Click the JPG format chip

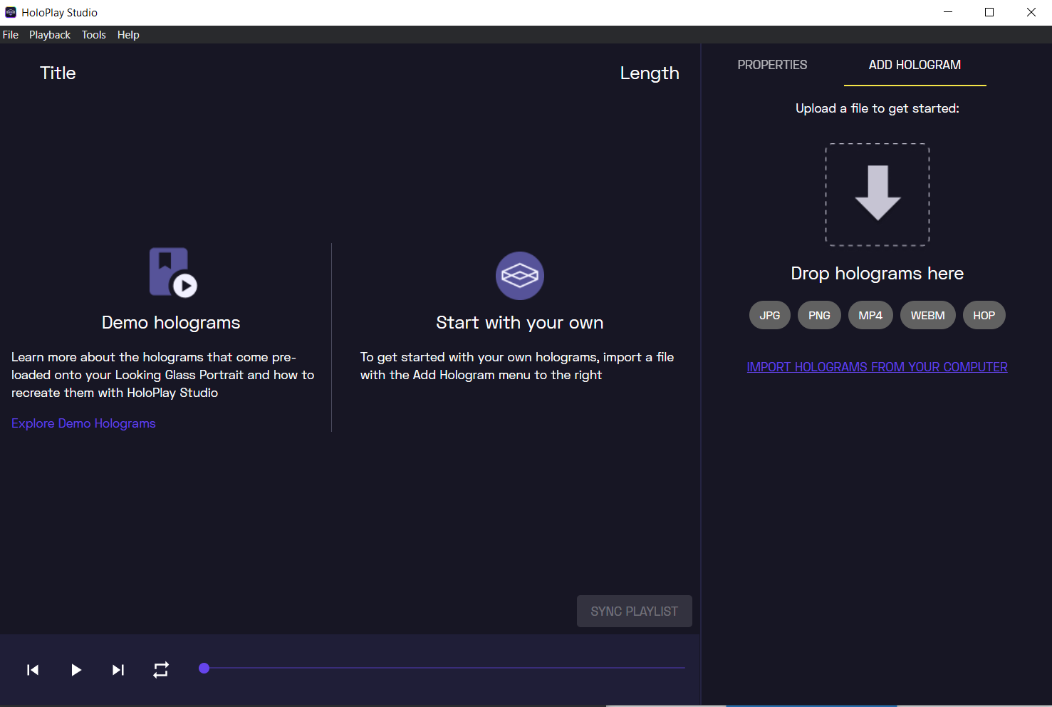[770, 315]
